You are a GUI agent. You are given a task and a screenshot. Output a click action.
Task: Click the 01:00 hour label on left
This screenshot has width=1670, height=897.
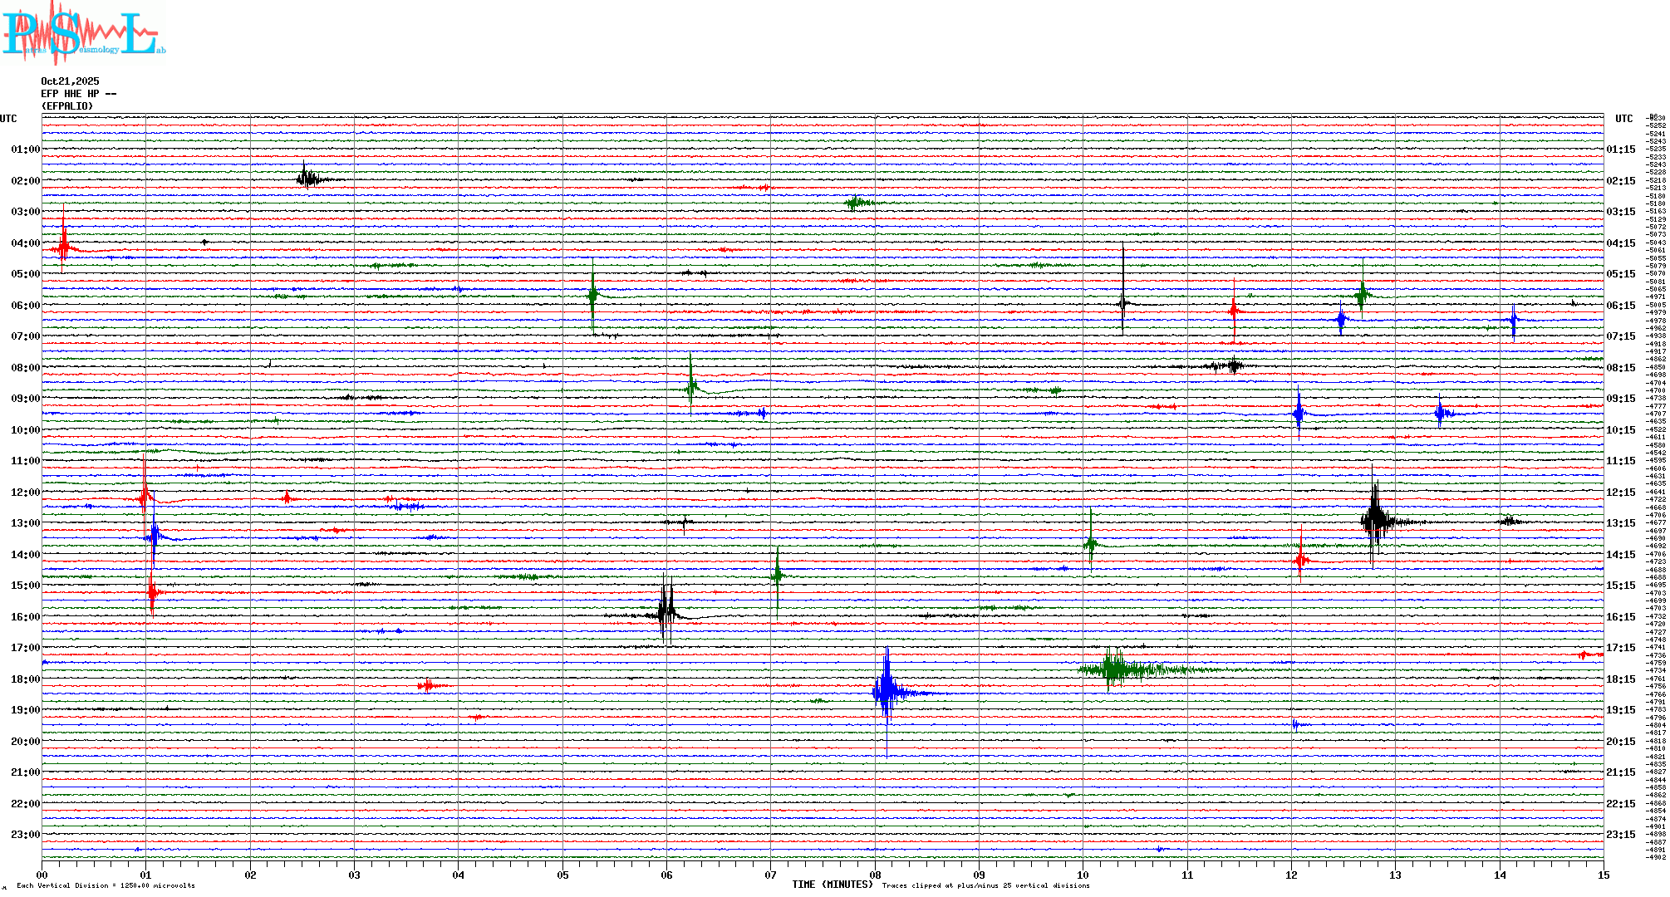pyautogui.click(x=25, y=149)
